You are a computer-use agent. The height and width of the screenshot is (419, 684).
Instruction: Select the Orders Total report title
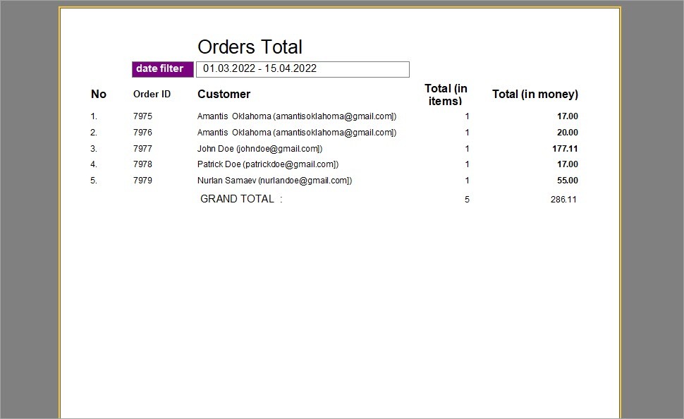(250, 47)
